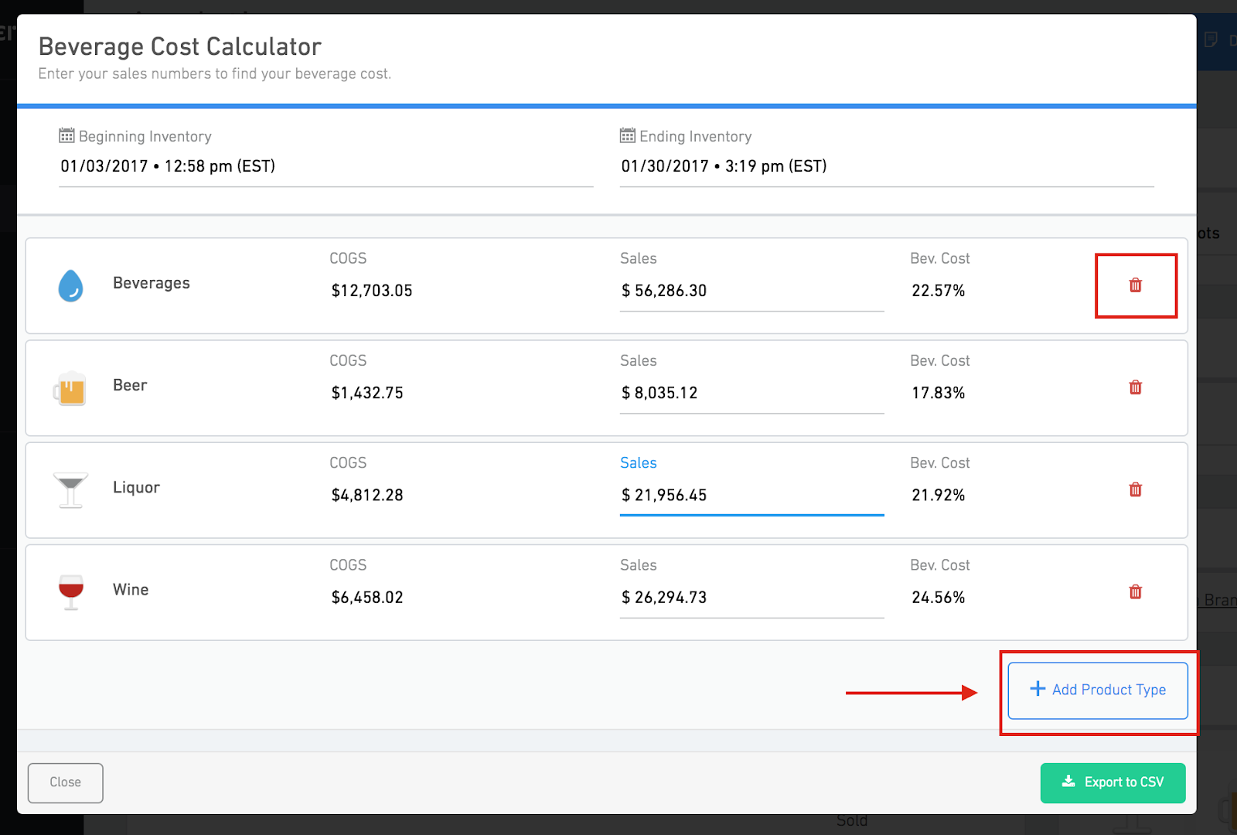Delete the Beer product type row
Image resolution: width=1237 pixels, height=835 pixels.
pos(1135,387)
